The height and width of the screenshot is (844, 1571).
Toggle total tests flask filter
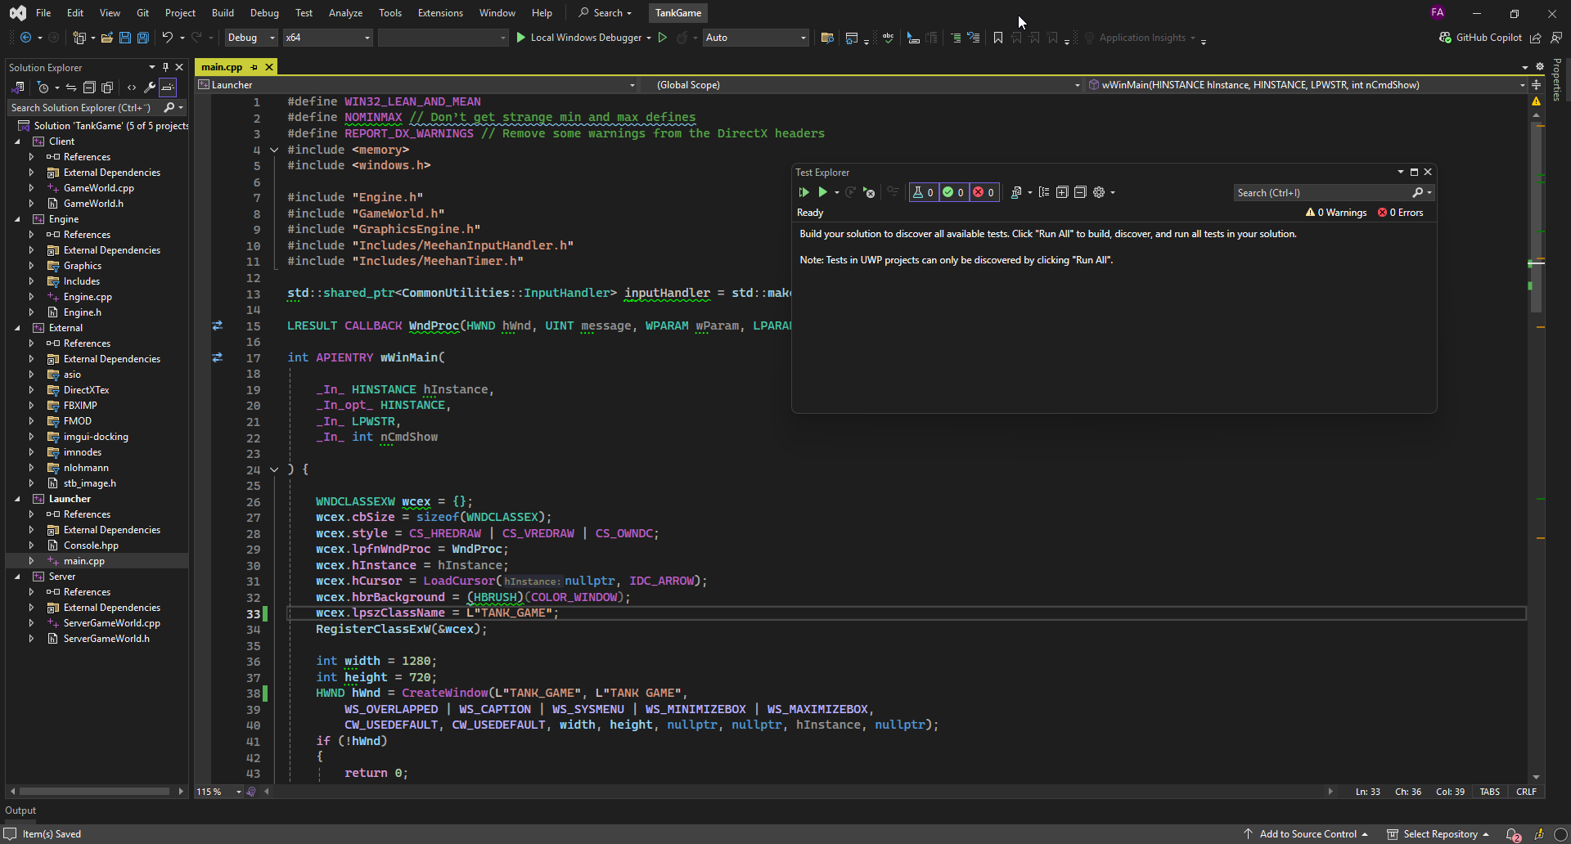924,192
